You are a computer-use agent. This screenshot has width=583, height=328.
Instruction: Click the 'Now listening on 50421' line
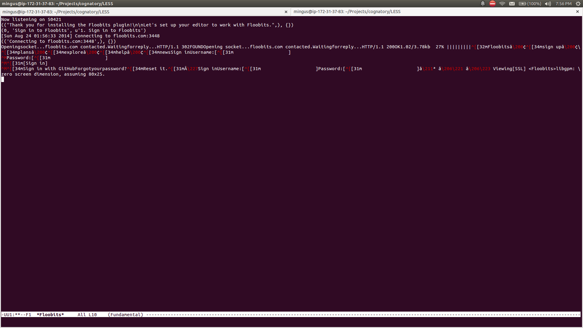pos(31,19)
